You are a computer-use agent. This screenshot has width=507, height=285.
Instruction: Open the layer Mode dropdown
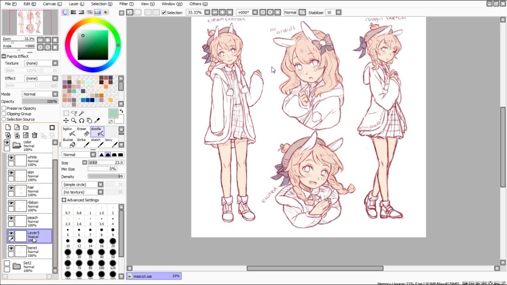(40, 94)
